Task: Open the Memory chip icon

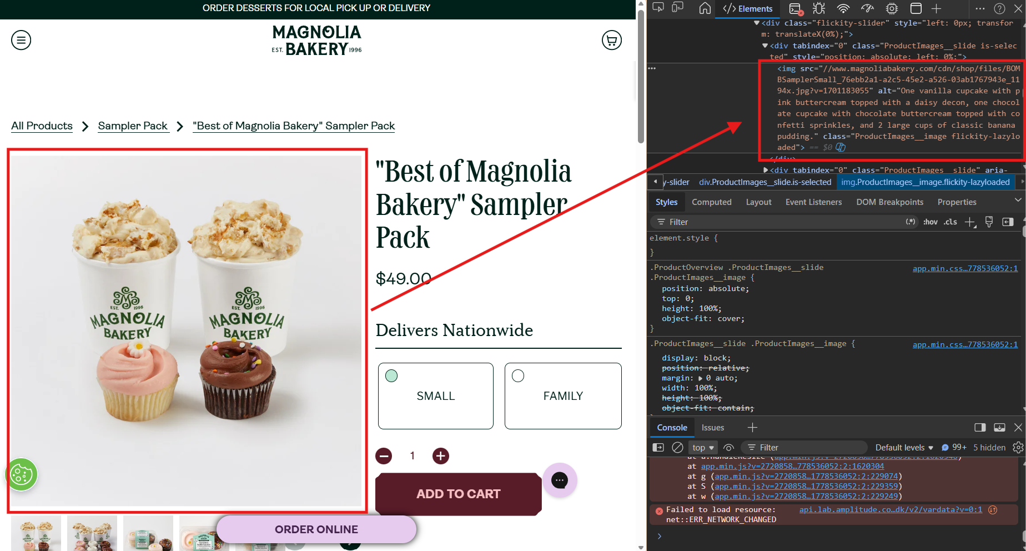Action: pyautogui.click(x=892, y=8)
